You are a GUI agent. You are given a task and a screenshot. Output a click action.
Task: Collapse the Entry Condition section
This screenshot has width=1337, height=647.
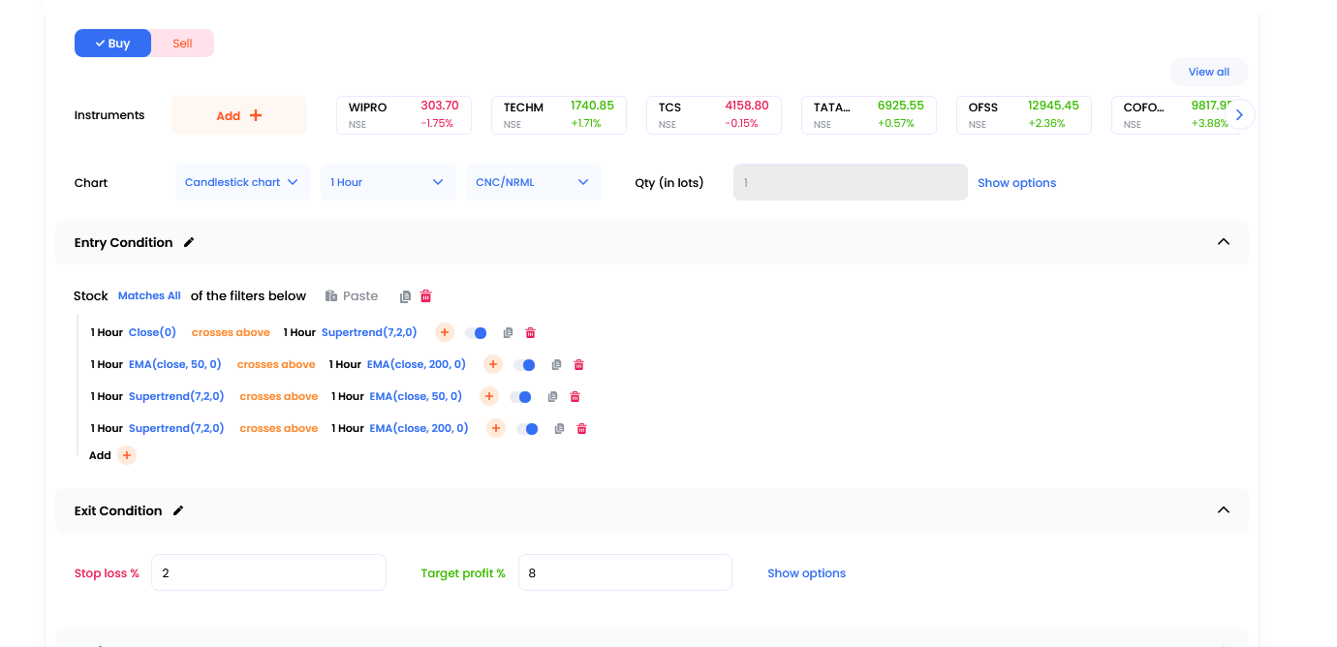(x=1223, y=242)
